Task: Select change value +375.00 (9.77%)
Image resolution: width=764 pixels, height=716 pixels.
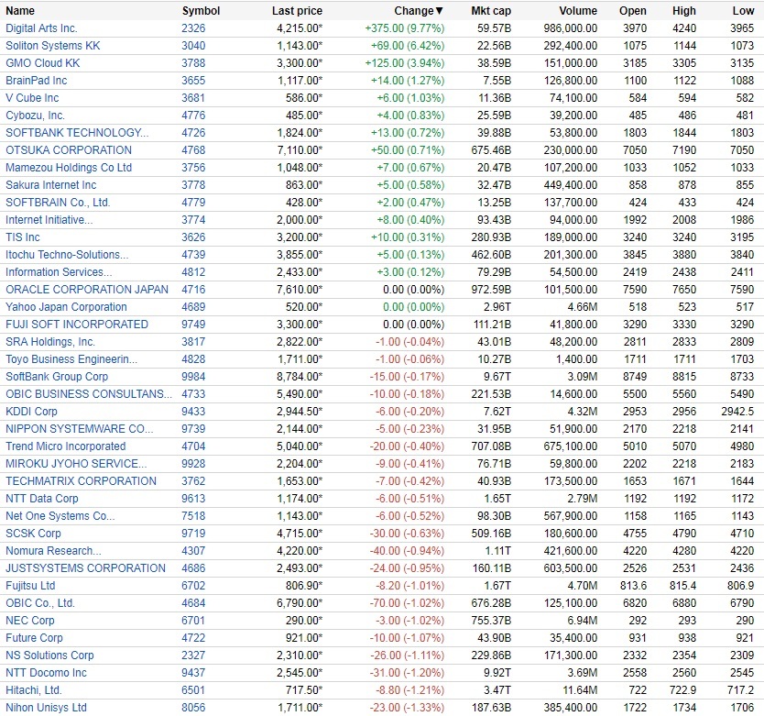Action: 404,28
